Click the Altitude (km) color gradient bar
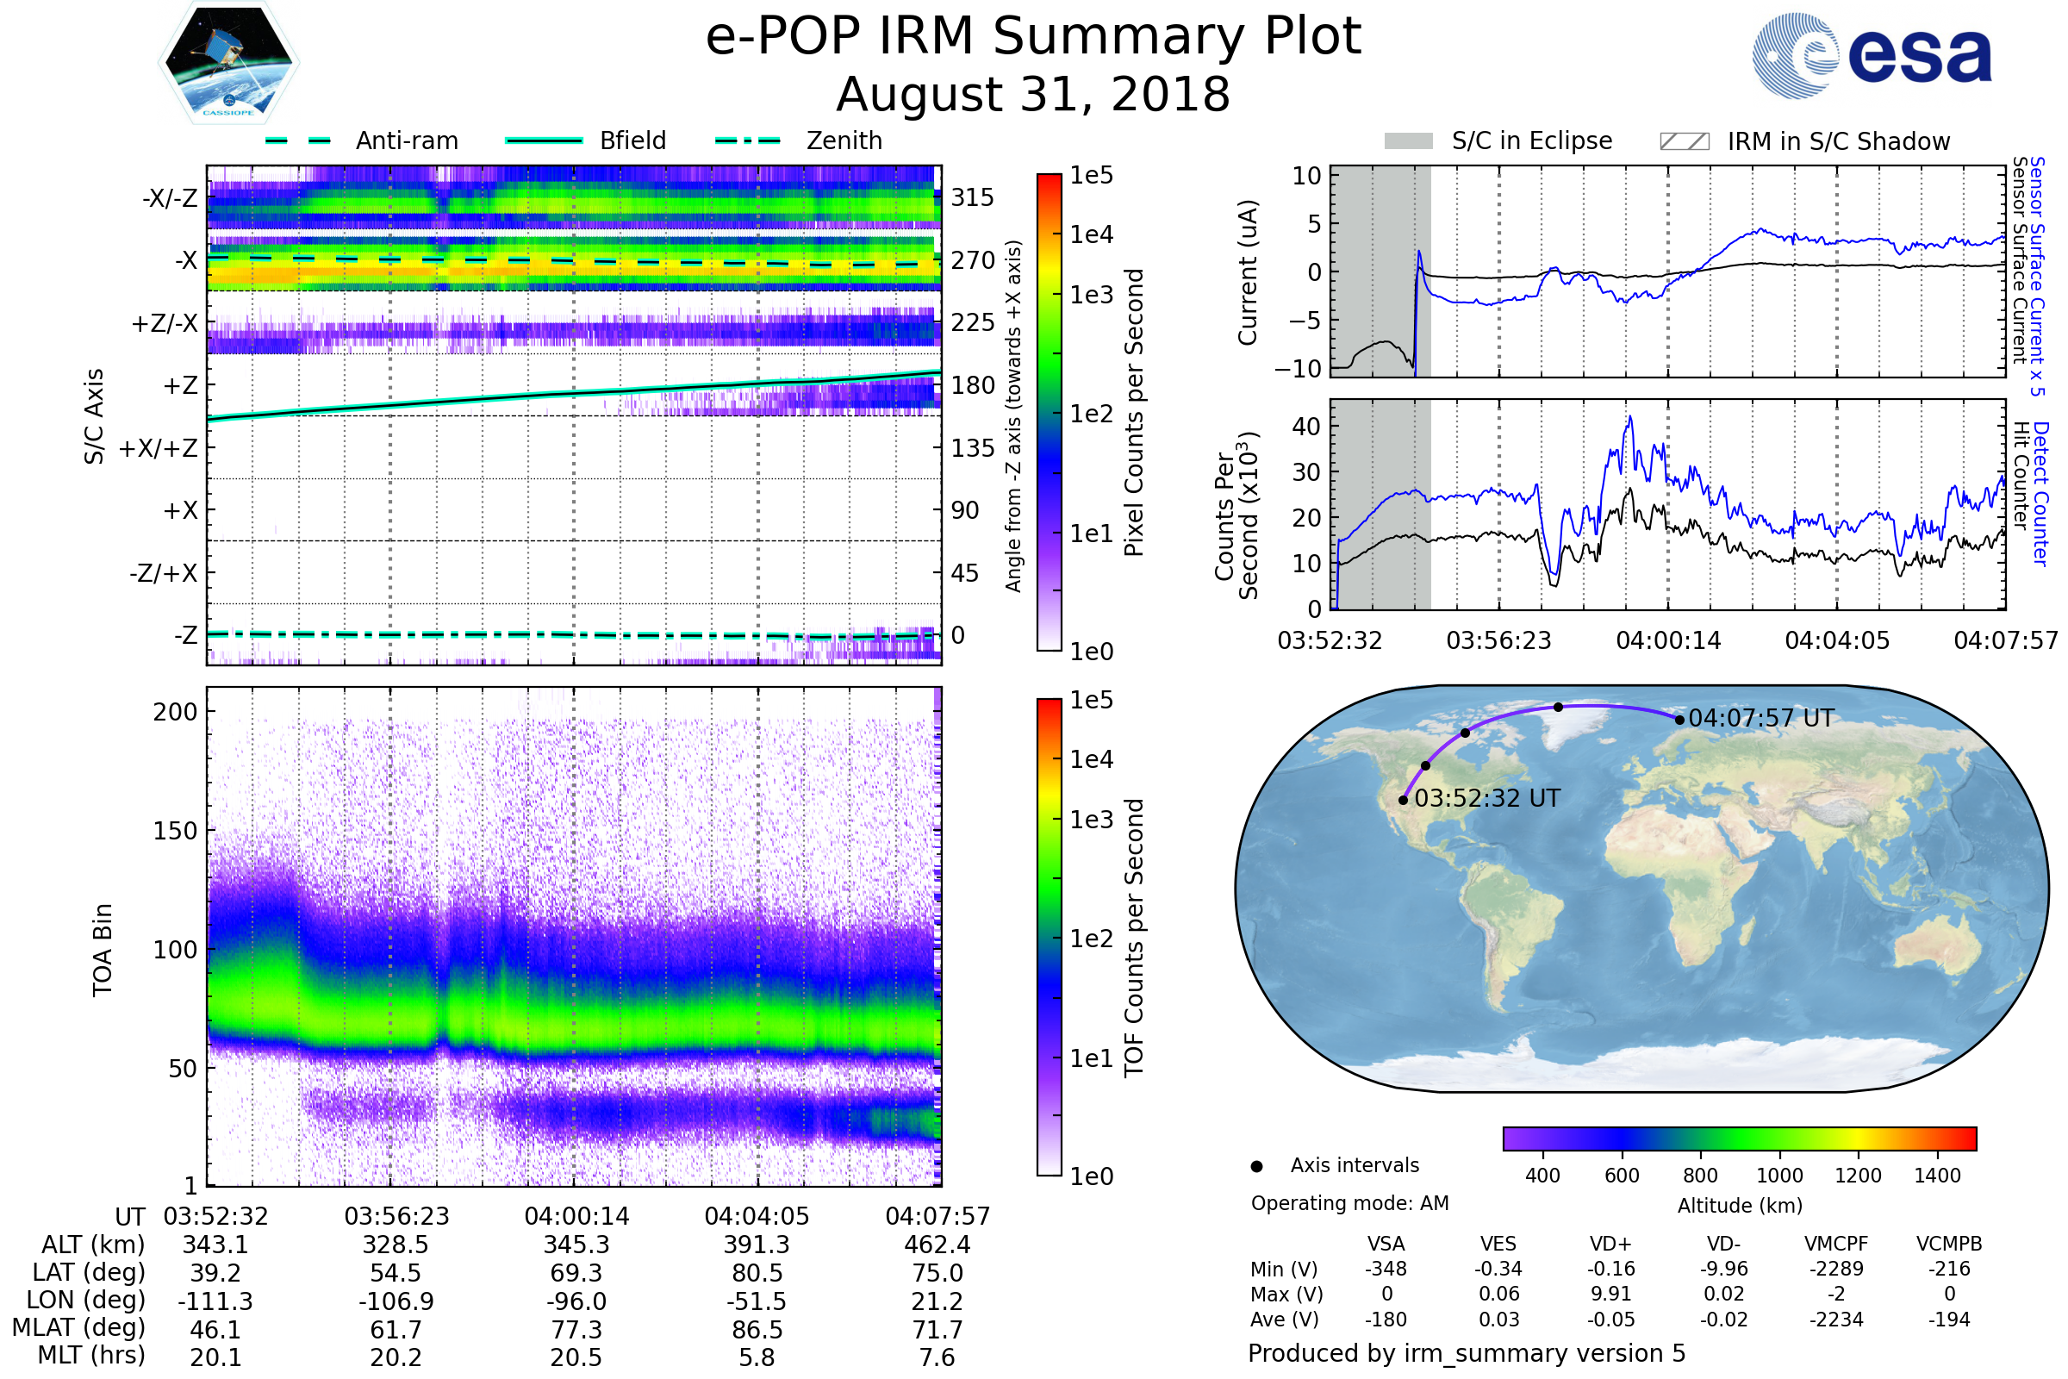 1739,1139
